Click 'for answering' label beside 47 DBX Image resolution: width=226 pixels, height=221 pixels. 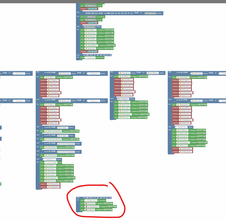tap(102, 201)
